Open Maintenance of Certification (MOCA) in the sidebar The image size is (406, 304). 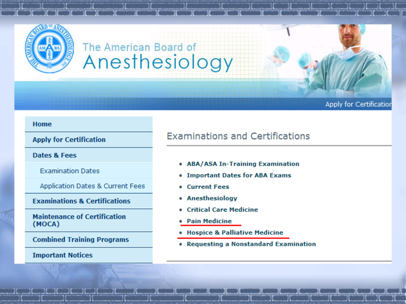coord(79,220)
